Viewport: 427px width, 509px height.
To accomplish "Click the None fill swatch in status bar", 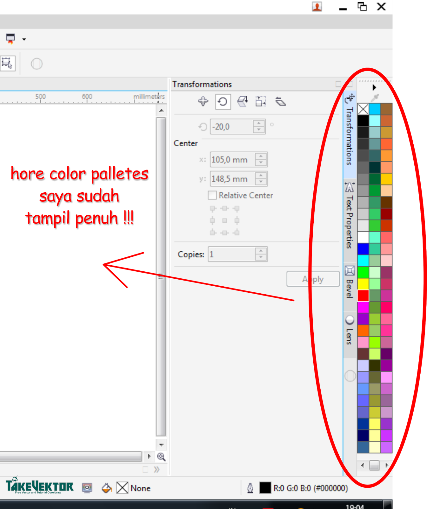I will 122,488.
